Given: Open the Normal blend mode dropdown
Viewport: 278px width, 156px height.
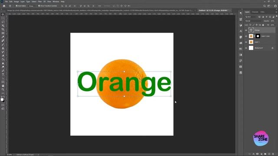Looking at the screenshot, I should coord(254,21).
